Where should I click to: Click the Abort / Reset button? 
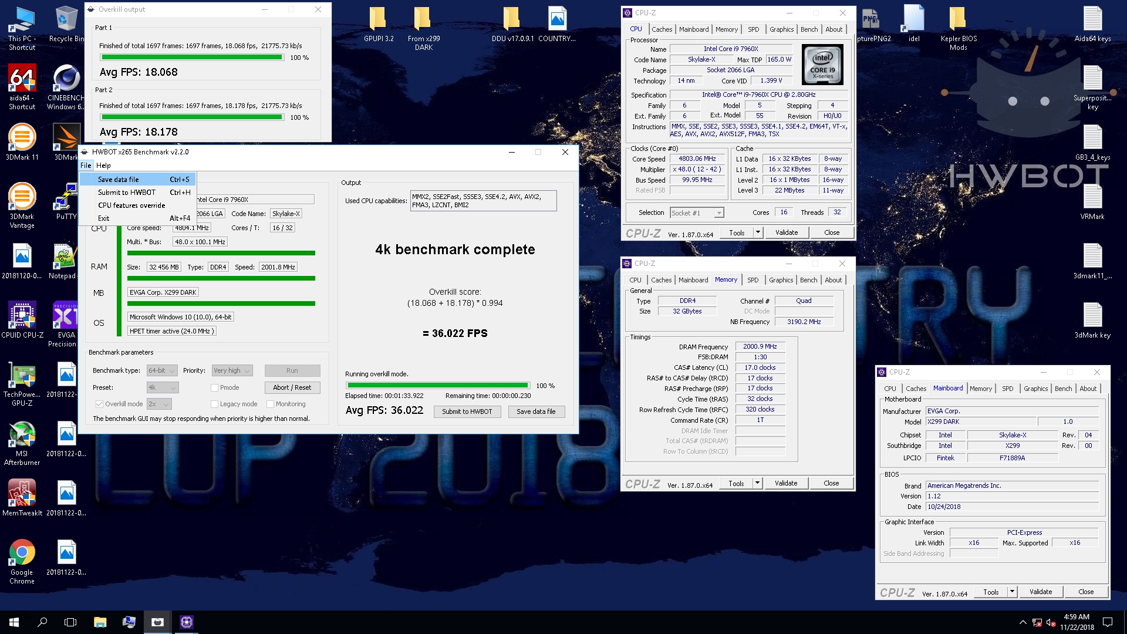(292, 387)
